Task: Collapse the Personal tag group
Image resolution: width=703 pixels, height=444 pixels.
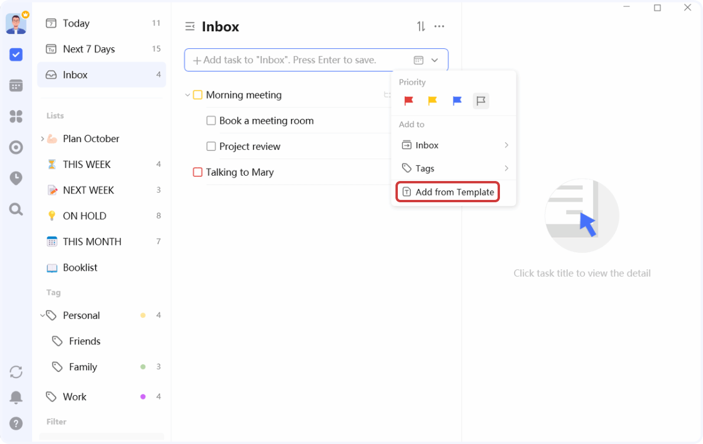Action: pos(42,315)
